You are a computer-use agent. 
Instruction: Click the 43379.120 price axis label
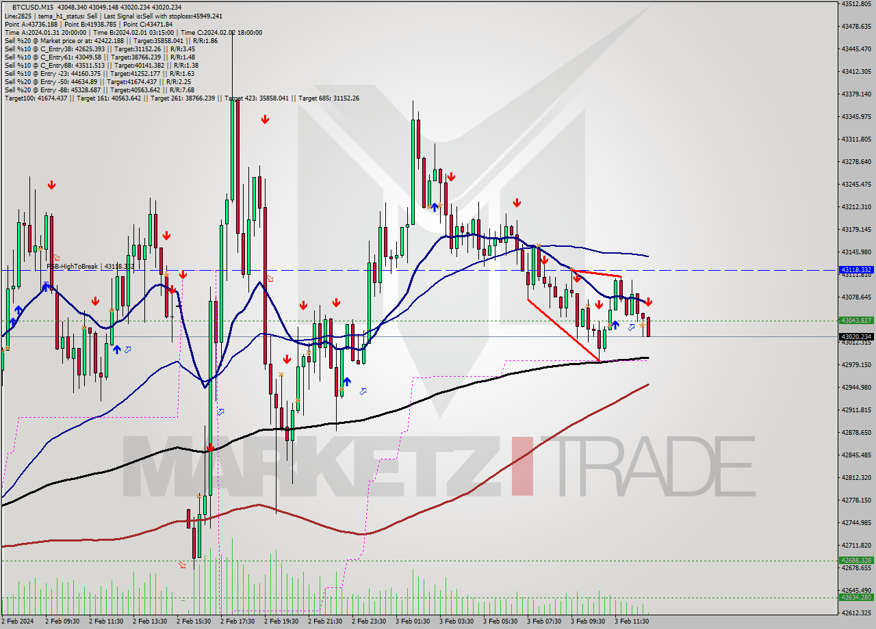click(x=856, y=94)
